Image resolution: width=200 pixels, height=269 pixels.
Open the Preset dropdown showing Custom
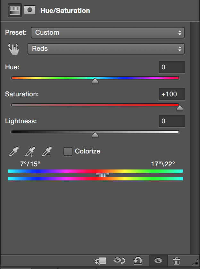108,33
